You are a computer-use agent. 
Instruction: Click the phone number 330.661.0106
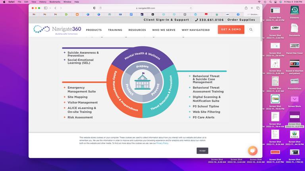pos(209,20)
